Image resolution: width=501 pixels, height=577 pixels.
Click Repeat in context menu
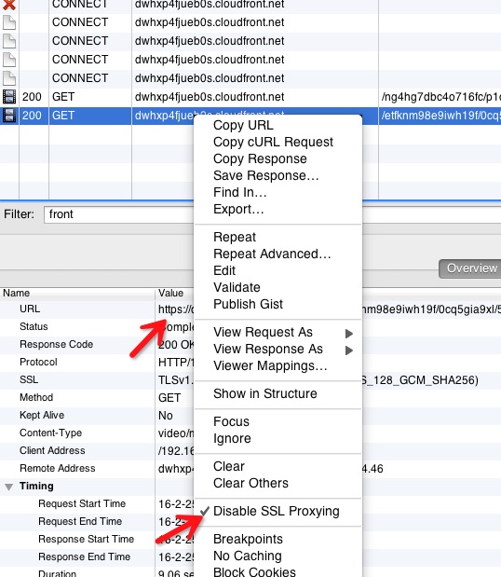pyautogui.click(x=235, y=237)
